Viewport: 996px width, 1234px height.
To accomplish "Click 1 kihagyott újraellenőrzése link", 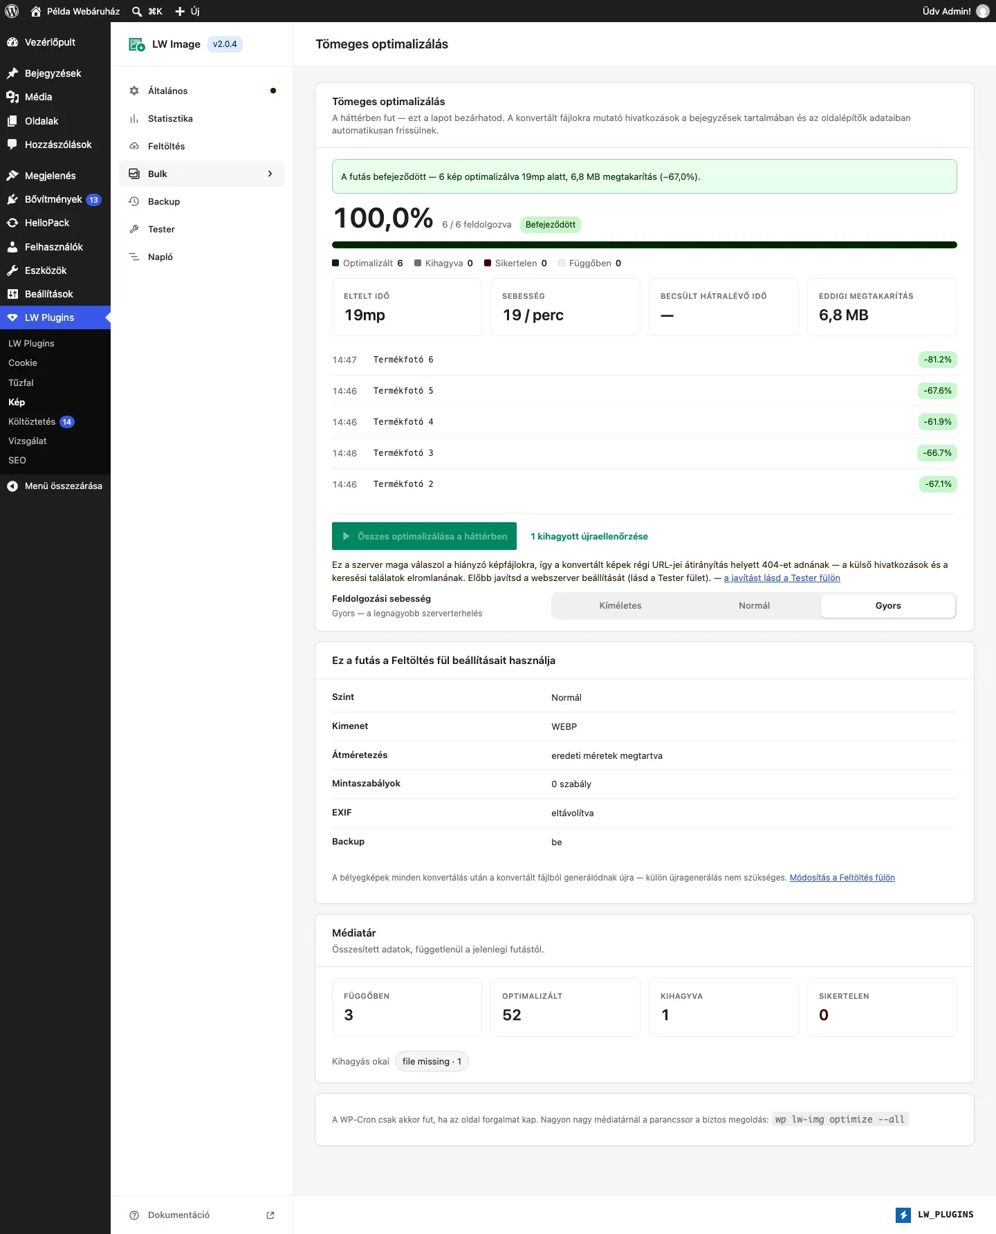I will [x=589, y=536].
